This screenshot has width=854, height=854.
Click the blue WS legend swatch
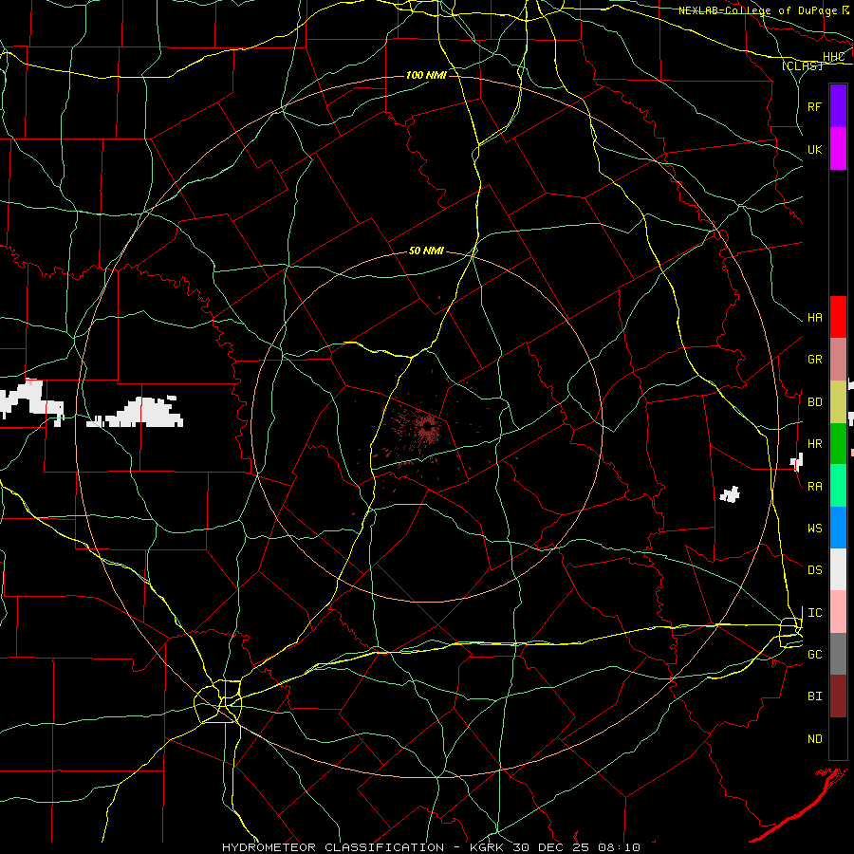838,528
